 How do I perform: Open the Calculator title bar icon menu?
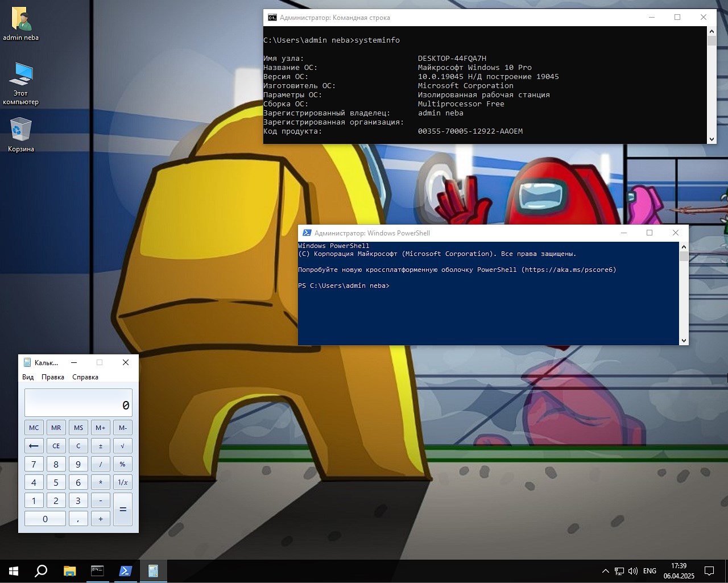pos(27,362)
